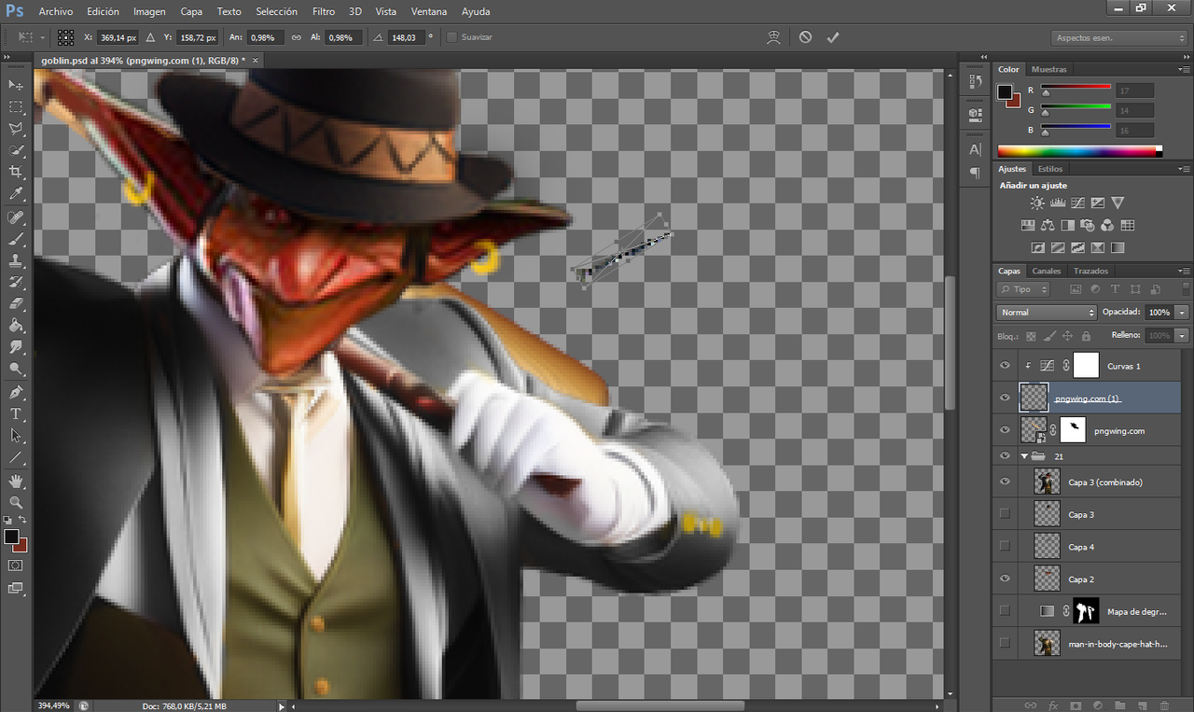
Task: Hide the group 21 folder
Action: [1005, 456]
